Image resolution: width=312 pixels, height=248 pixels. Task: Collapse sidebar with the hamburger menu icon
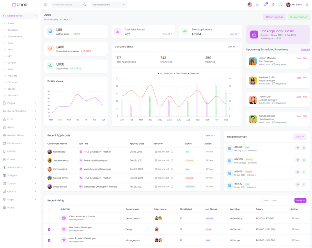tap(45, 5)
